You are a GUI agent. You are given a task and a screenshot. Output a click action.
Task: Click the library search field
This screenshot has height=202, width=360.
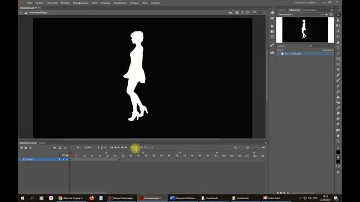point(321,46)
